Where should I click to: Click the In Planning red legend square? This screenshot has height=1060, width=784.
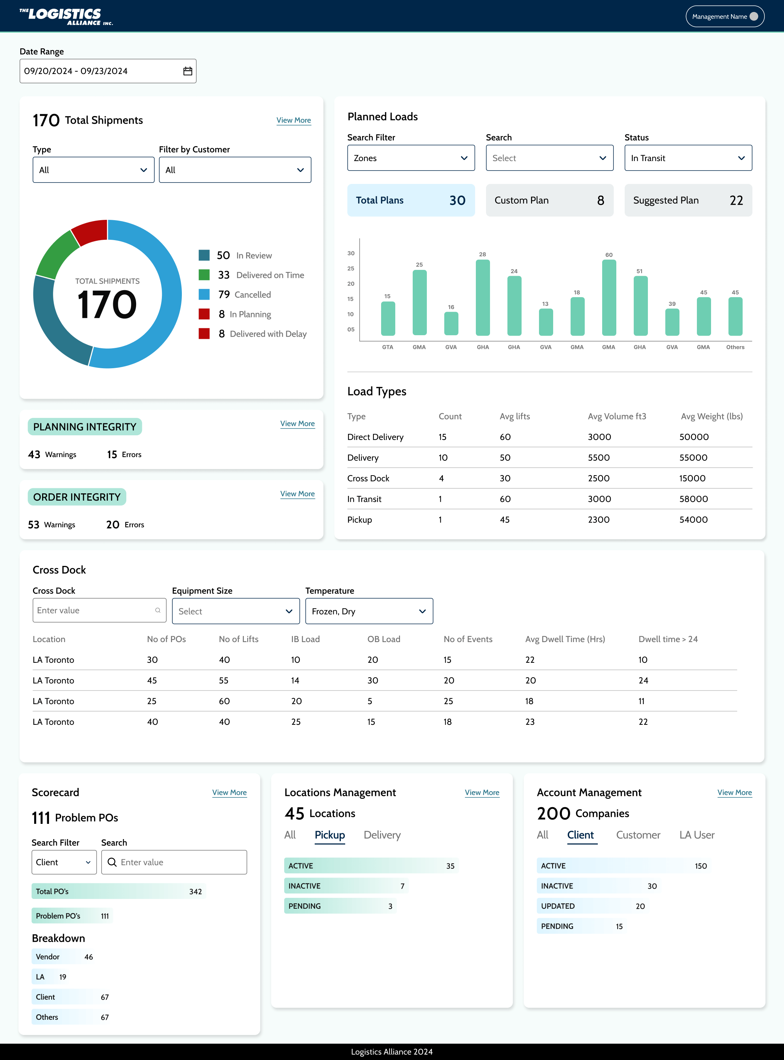pos(204,314)
